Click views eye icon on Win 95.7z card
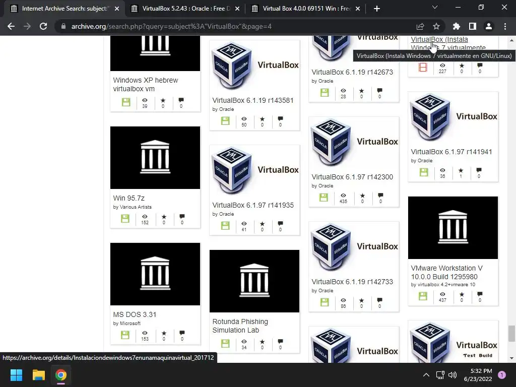The width and height of the screenshot is (516, 387). point(145,217)
